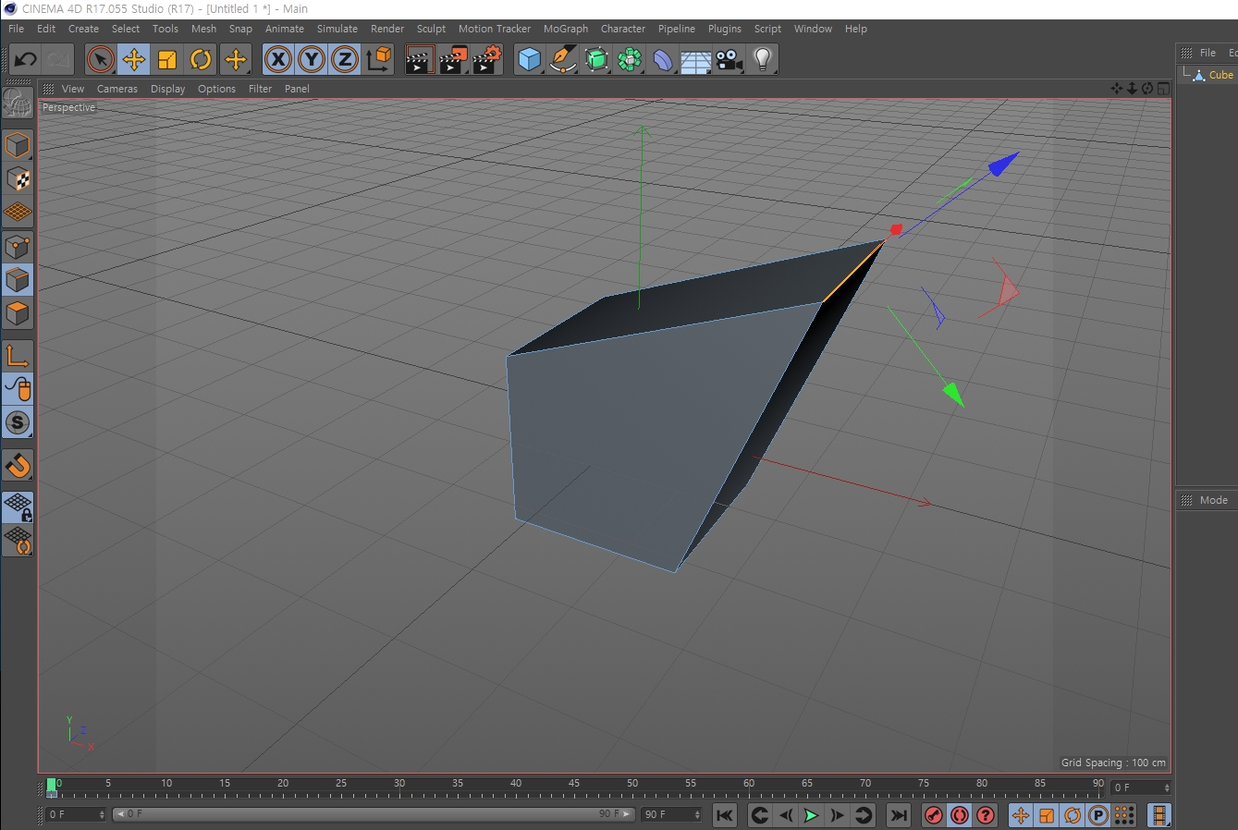This screenshot has width=1238, height=830.
Task: Switch to Model mode
Action: [18, 145]
